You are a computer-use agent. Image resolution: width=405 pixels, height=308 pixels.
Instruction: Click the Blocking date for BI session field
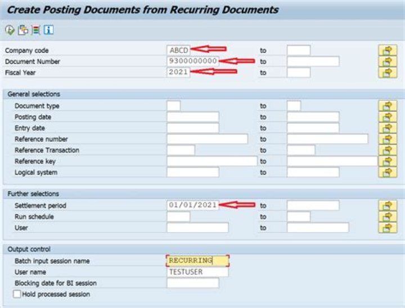192,283
